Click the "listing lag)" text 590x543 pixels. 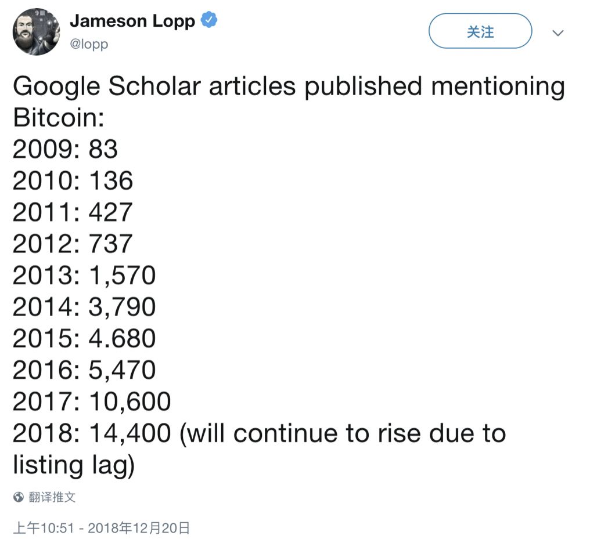click(74, 465)
